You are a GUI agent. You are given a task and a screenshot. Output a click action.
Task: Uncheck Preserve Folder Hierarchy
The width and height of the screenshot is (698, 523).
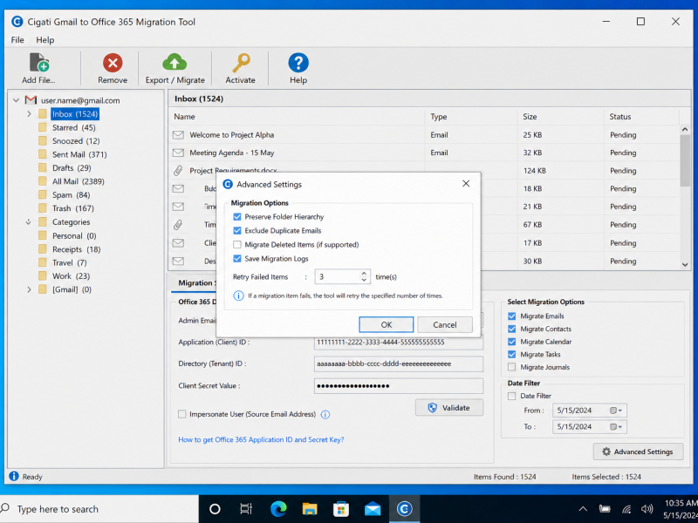237,217
